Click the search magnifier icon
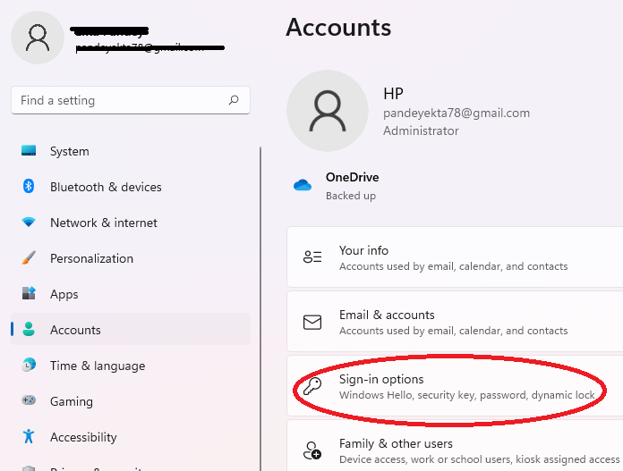The image size is (623, 471). (x=234, y=100)
